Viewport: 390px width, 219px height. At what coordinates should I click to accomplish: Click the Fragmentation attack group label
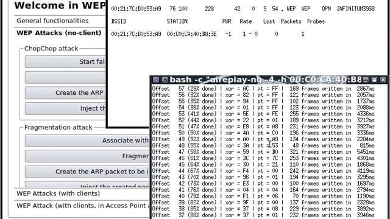[58, 127]
